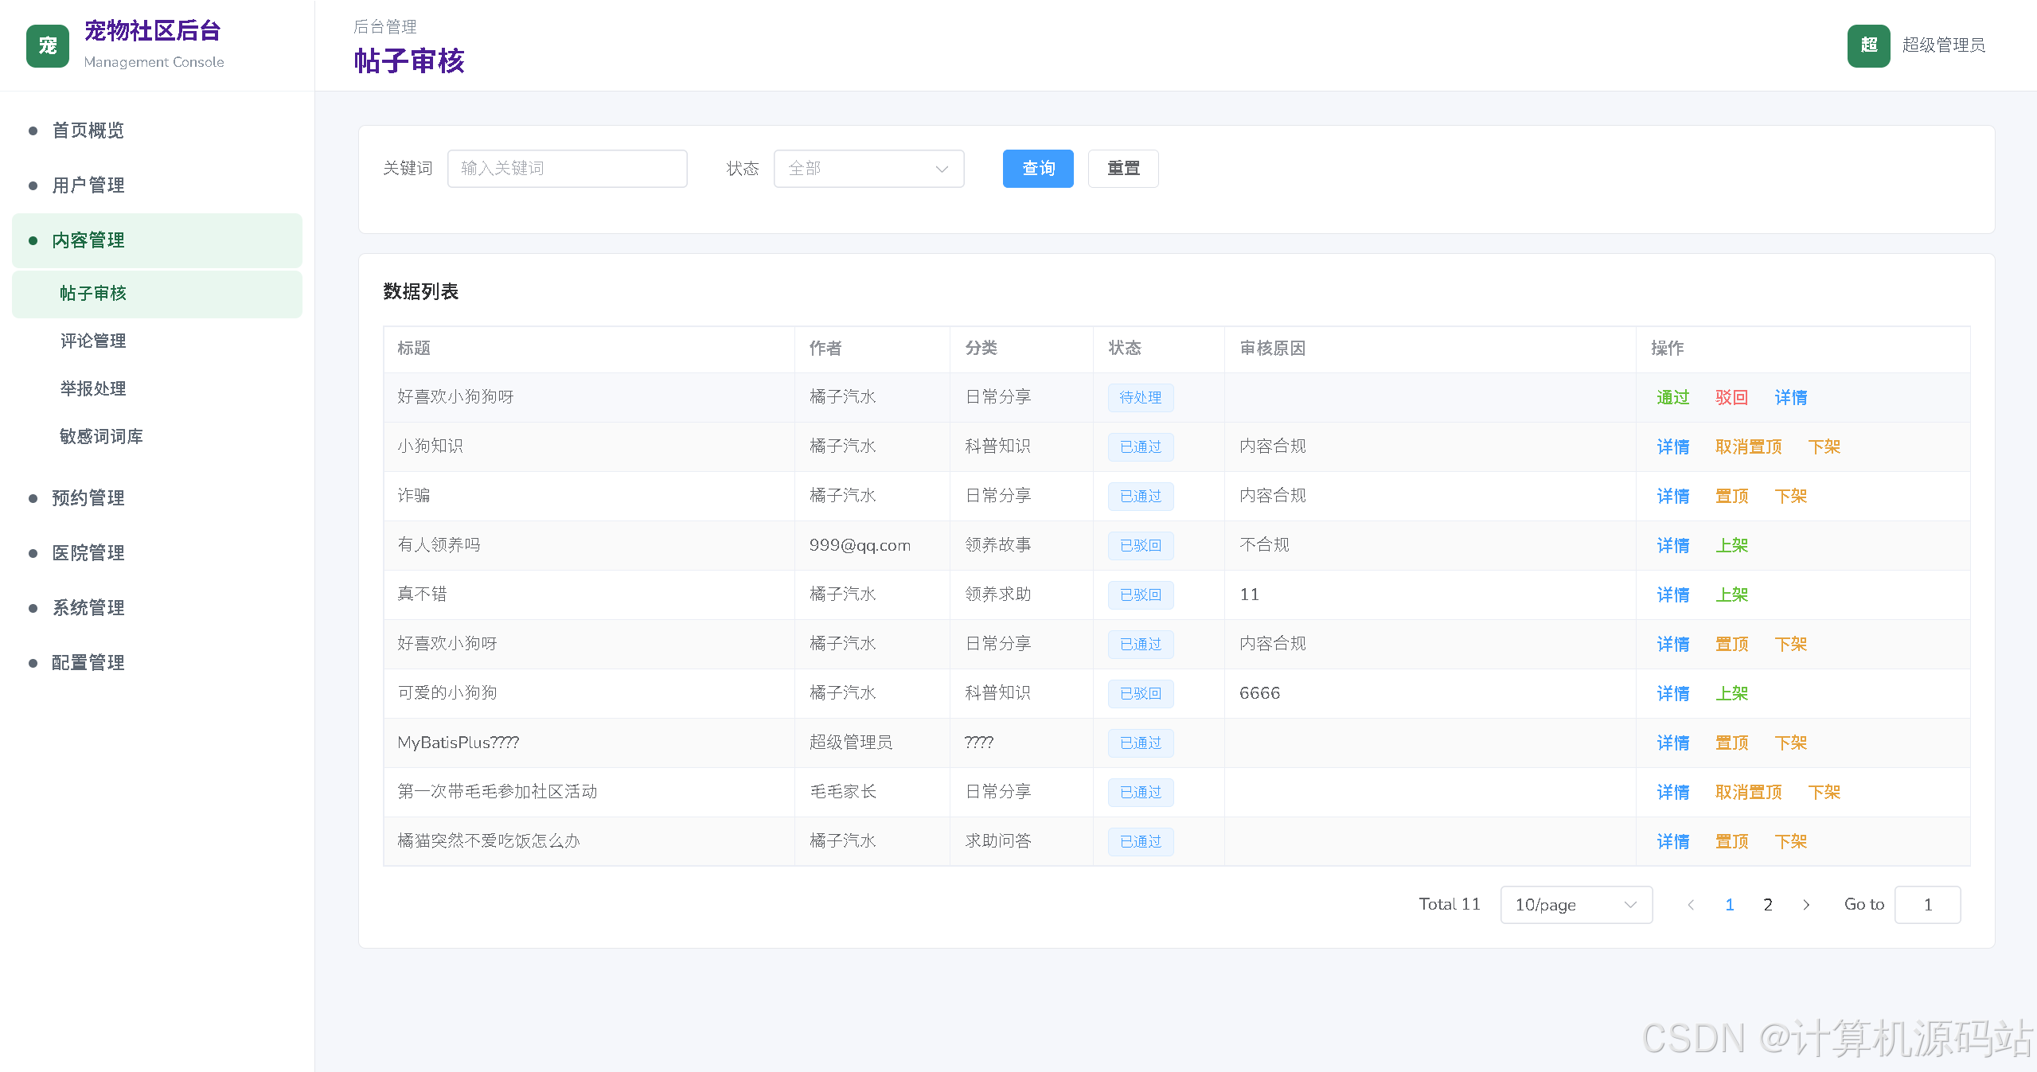Click 已驳回 tag for 有人领养吗
2037x1072 pixels.
pos(1141,546)
